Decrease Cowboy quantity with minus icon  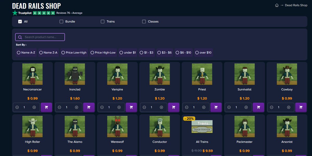271,107
